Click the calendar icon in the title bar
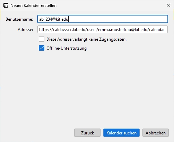 click(6, 6)
